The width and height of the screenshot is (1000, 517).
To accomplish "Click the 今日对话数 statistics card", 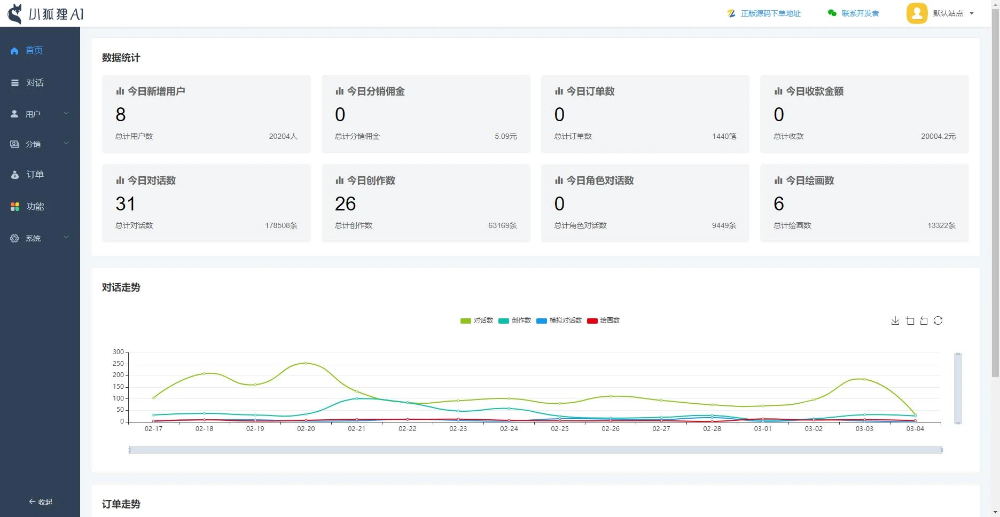I will pos(206,203).
